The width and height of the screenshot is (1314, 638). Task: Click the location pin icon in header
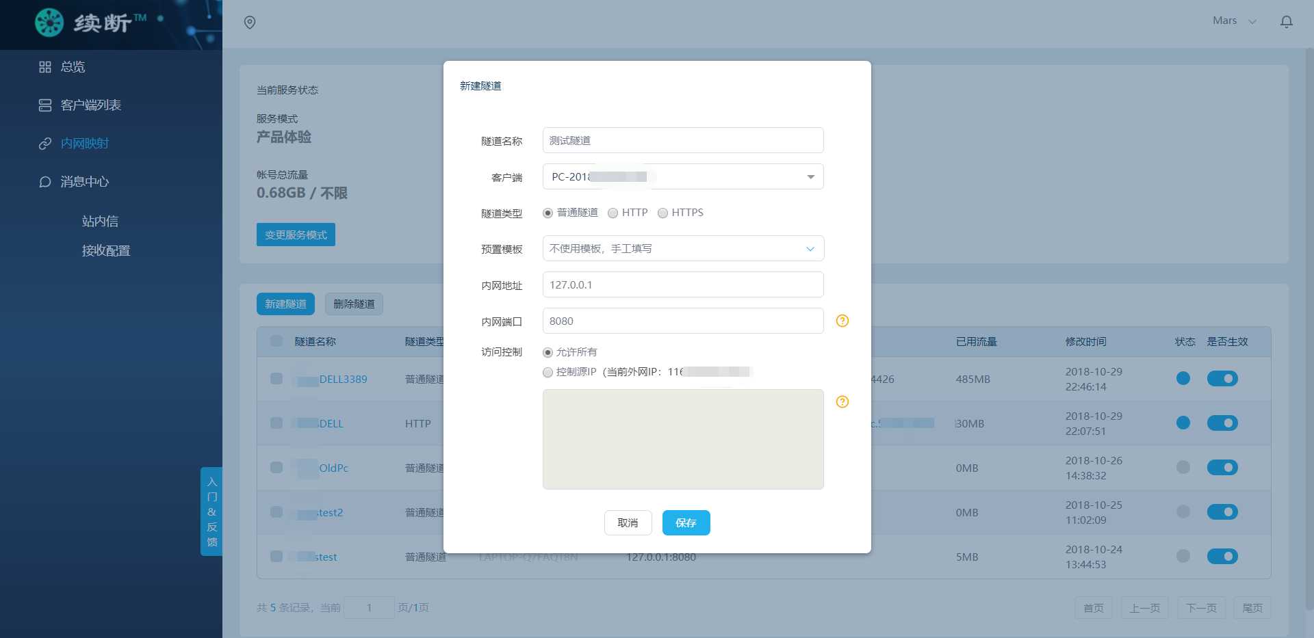(250, 23)
